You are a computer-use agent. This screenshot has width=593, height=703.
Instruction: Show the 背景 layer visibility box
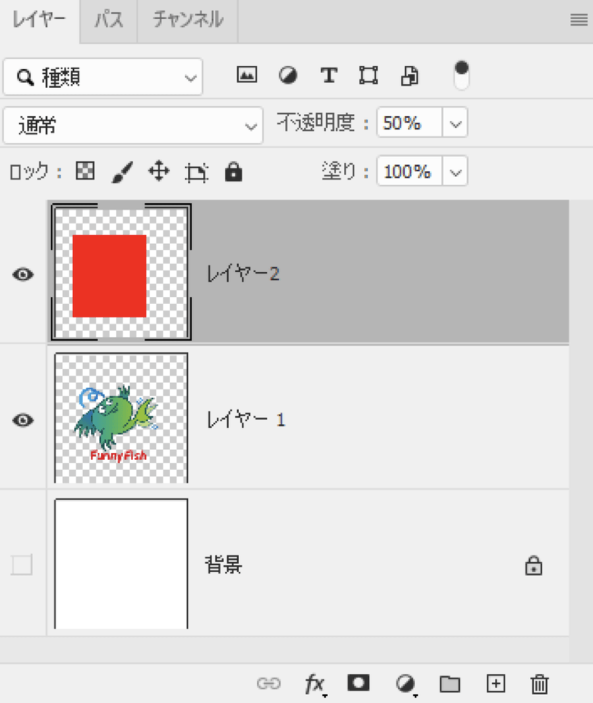click(x=22, y=564)
